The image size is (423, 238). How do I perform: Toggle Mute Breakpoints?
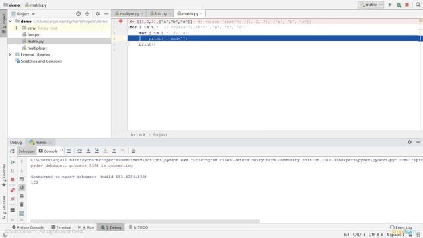pos(12,199)
